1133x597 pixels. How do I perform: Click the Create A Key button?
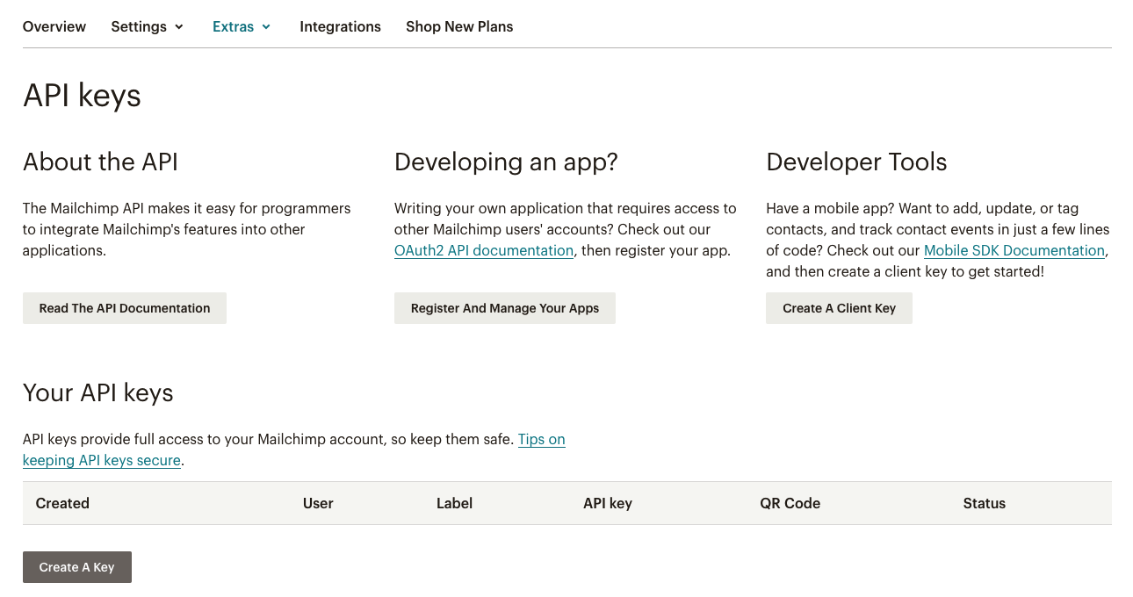click(77, 567)
